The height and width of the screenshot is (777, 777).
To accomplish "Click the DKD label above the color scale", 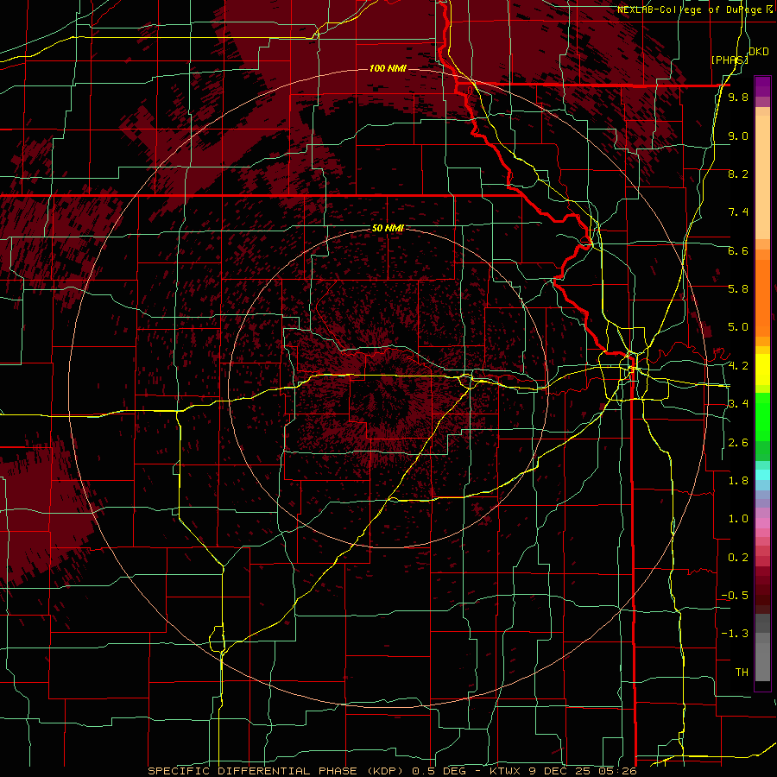I will [759, 52].
